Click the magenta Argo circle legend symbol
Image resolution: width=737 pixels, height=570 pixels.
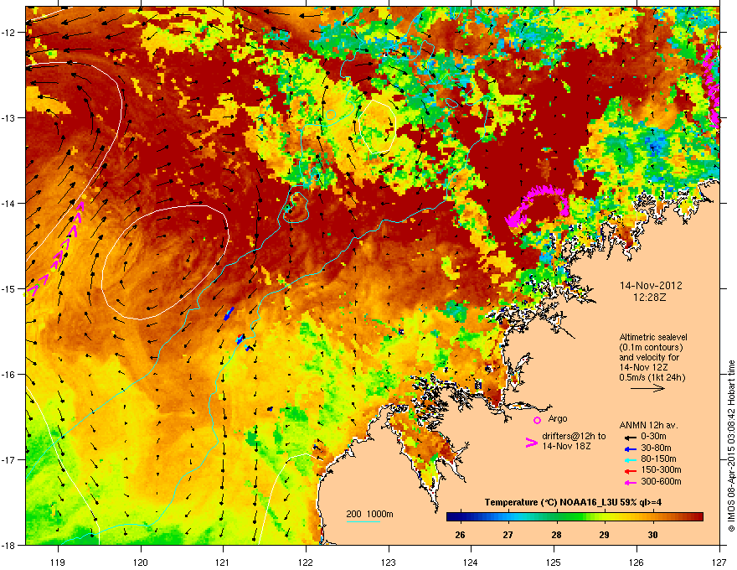point(537,420)
